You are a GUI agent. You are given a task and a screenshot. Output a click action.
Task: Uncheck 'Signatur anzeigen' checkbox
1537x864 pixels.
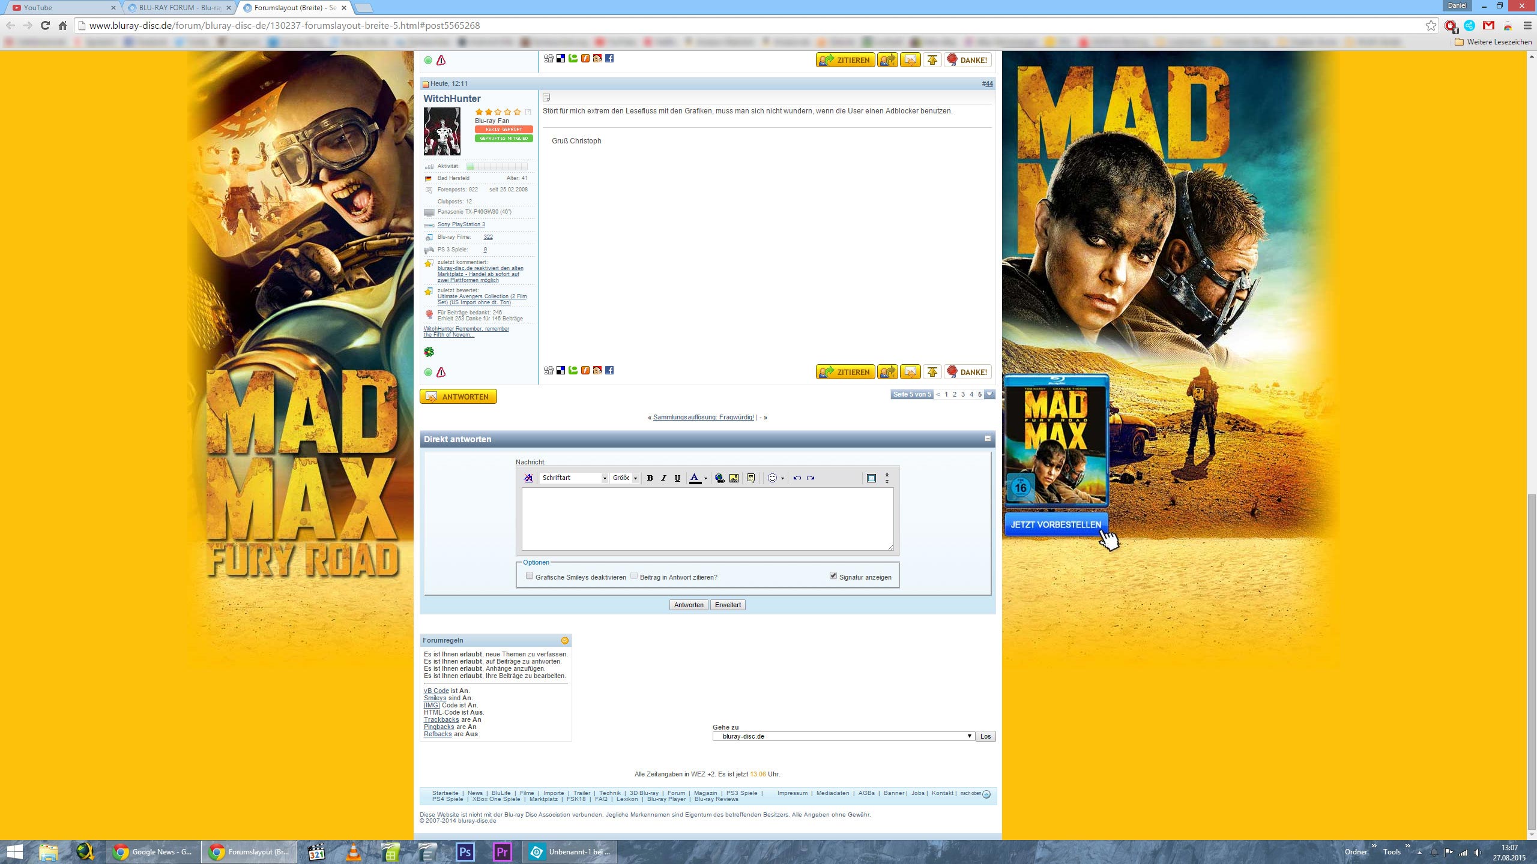pyautogui.click(x=833, y=576)
